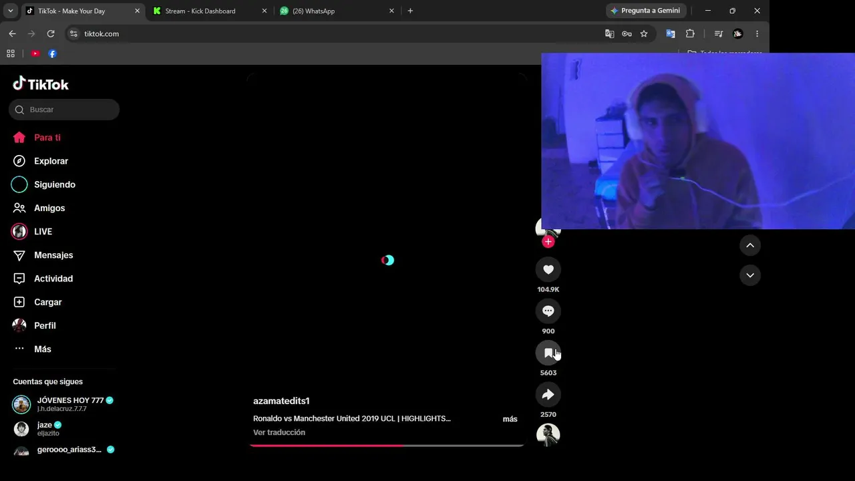Select Amigos in the sidebar

click(x=39, y=208)
